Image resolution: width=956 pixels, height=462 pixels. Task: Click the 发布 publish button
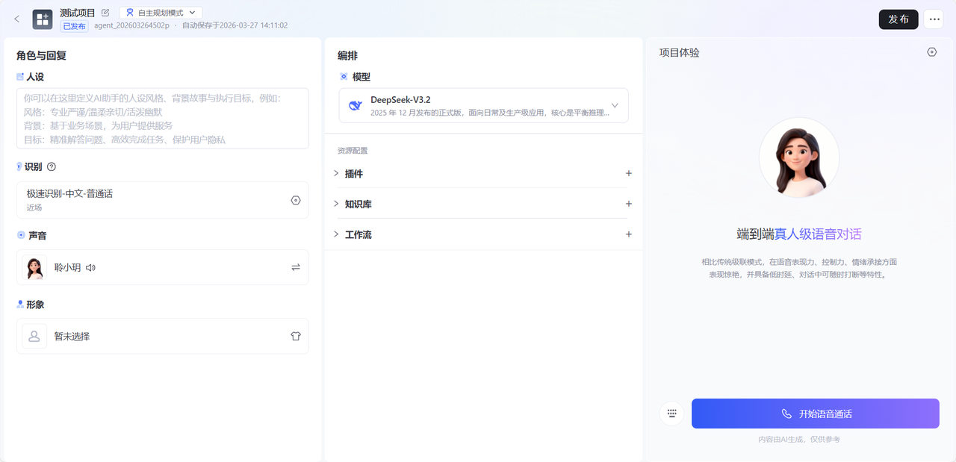(x=898, y=19)
